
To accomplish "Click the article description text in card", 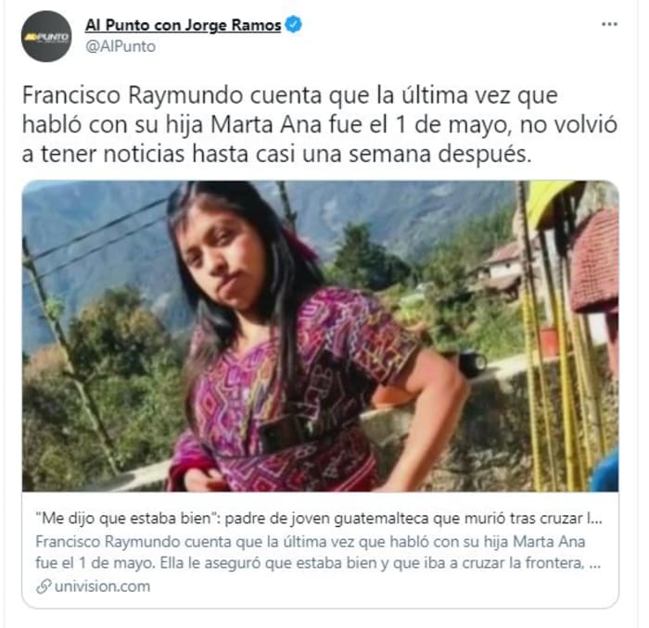I will (x=318, y=552).
